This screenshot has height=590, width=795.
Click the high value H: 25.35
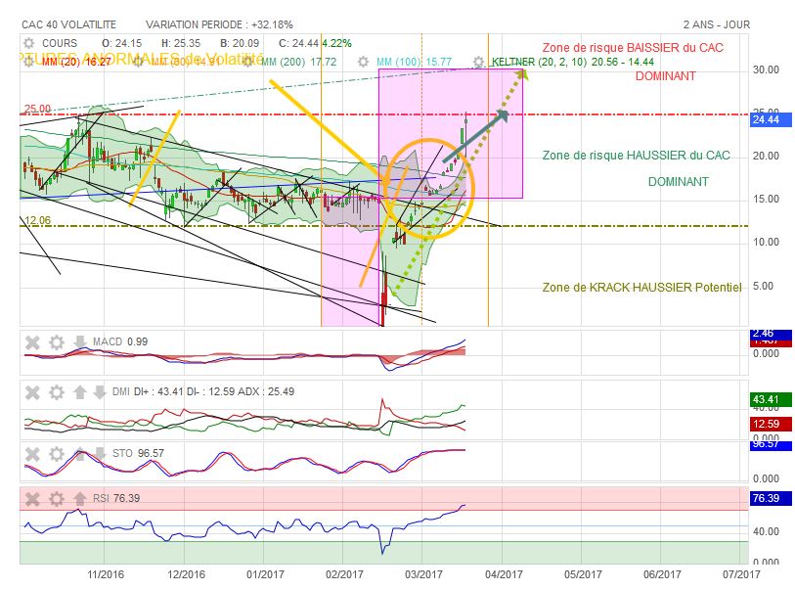[x=181, y=43]
